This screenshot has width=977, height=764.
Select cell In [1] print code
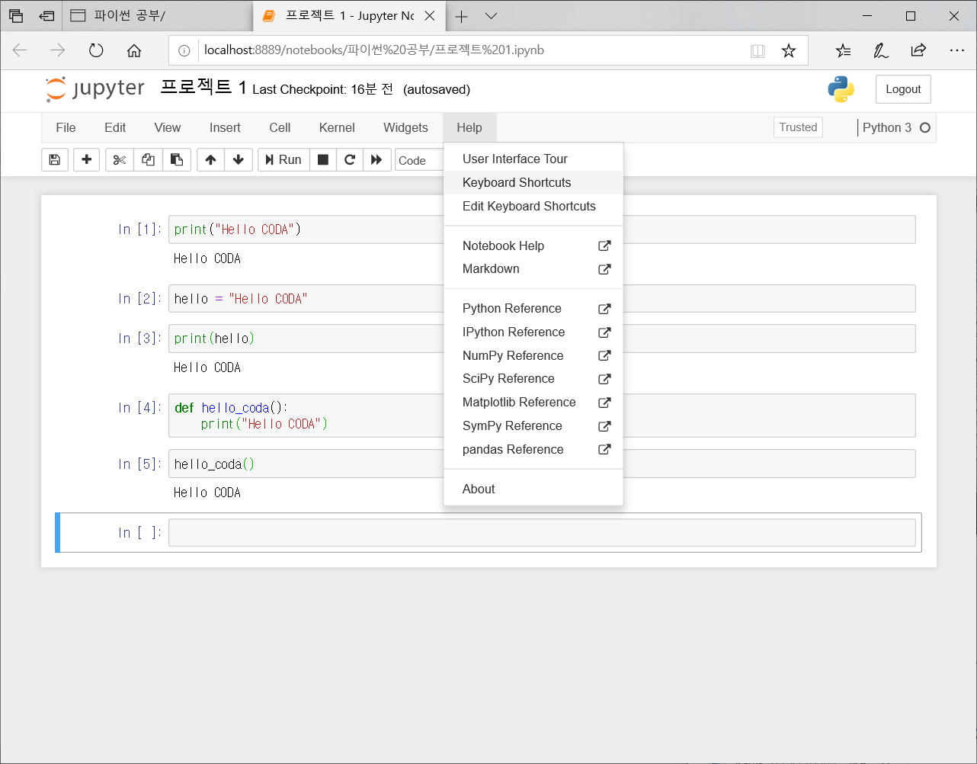(542, 230)
